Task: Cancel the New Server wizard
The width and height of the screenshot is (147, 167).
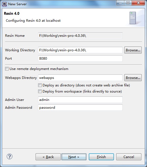Action: click(129, 157)
